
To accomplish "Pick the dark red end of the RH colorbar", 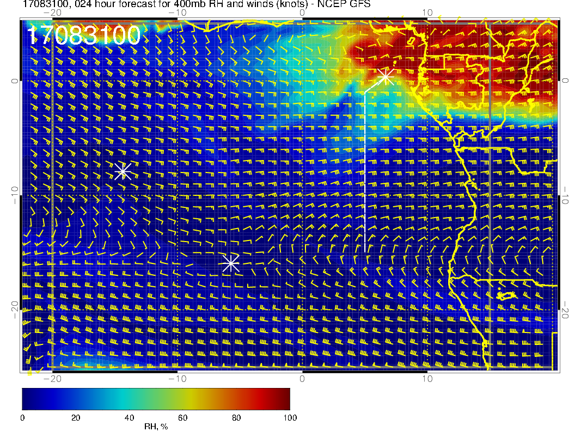I will click(x=285, y=399).
